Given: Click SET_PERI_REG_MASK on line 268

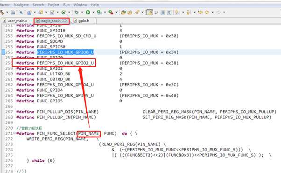Looking at the screenshot, I should point(164,117).
